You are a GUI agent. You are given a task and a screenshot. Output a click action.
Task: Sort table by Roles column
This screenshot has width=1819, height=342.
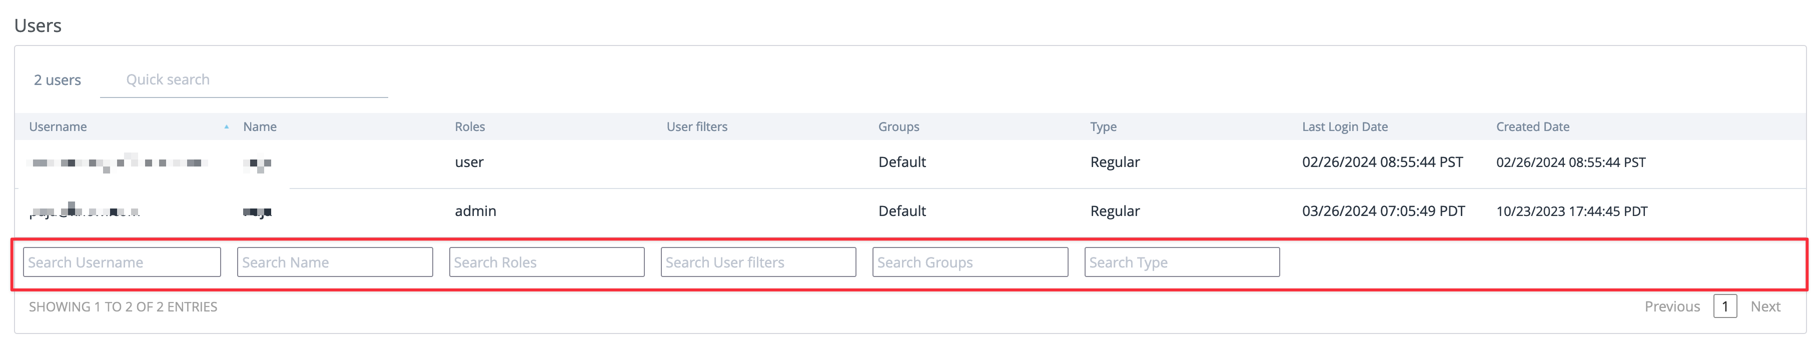(470, 127)
